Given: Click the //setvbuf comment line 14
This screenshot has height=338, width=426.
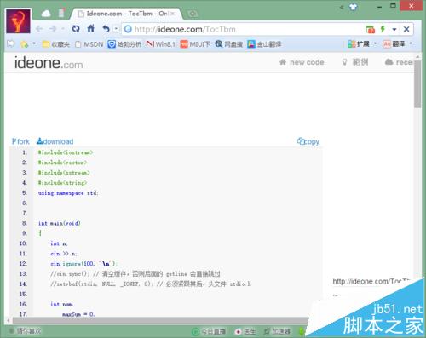Looking at the screenshot, I should [x=151, y=284].
